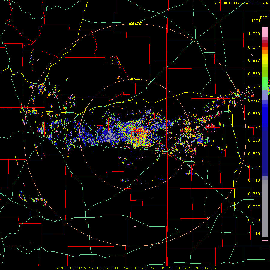The image size is (270, 270).
Task: Select the 0.360 scale value
Action: pyautogui.click(x=254, y=194)
